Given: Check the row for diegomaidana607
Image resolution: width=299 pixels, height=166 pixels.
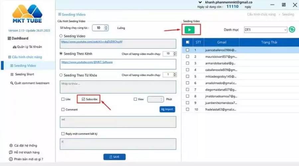Looking at the screenshot, I should (187, 89).
